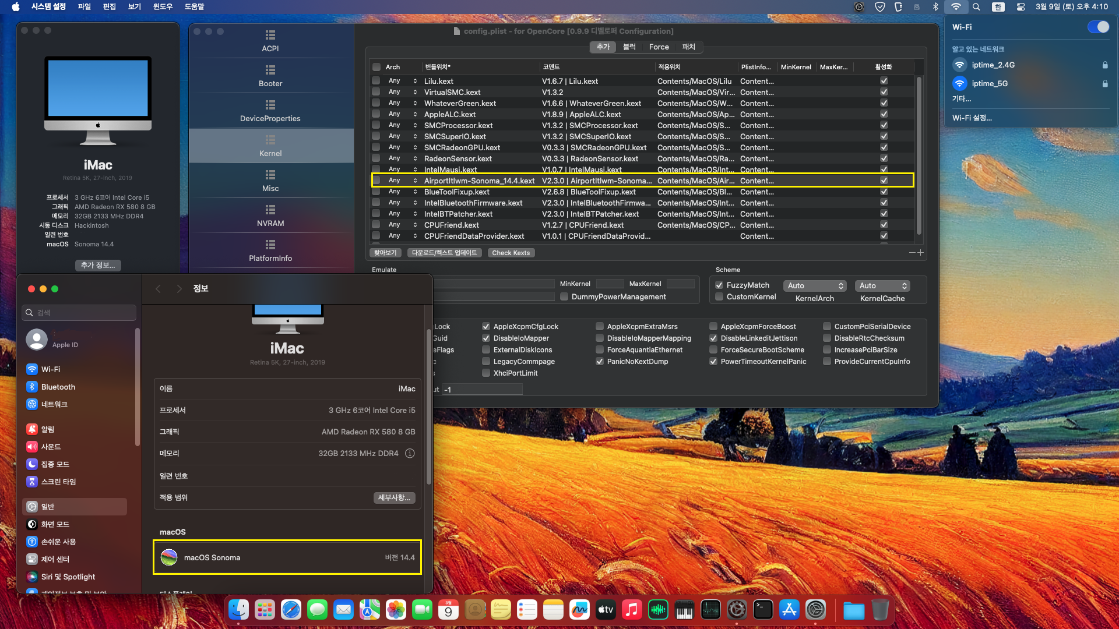Select the DeviceProperties sidebar section
This screenshot has height=629, width=1119.
(270, 111)
